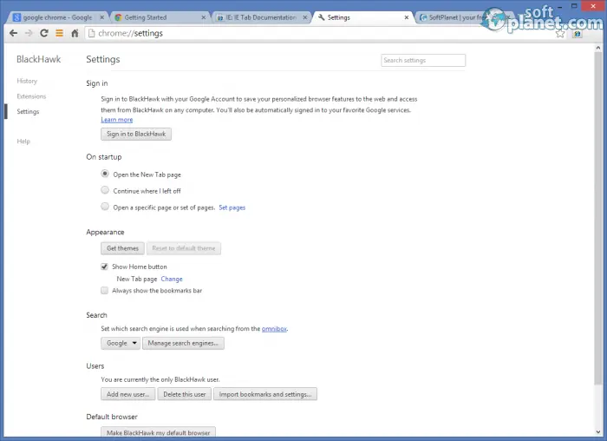
Task: Select Open a specific page option
Action: (x=105, y=207)
